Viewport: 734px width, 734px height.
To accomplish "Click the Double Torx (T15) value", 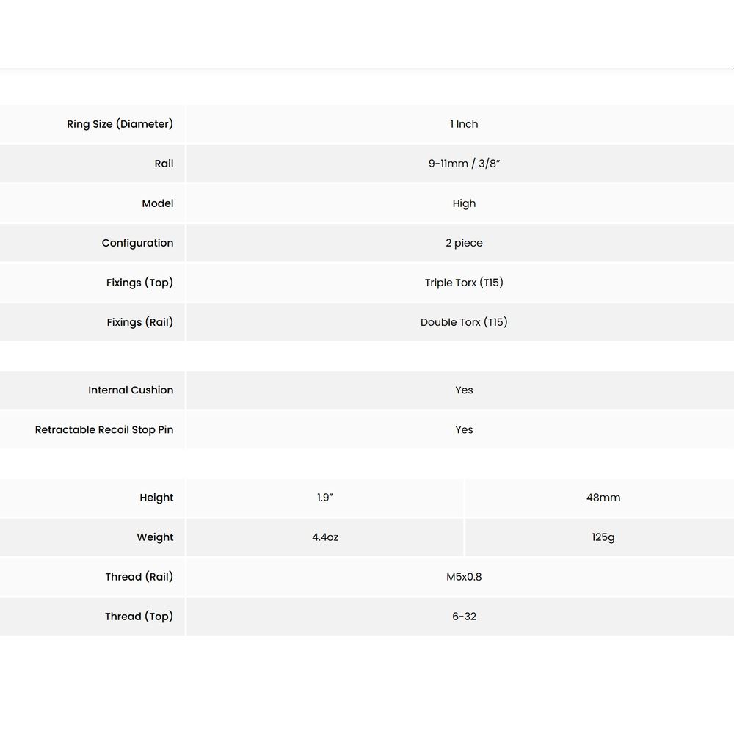I will pyautogui.click(x=464, y=322).
